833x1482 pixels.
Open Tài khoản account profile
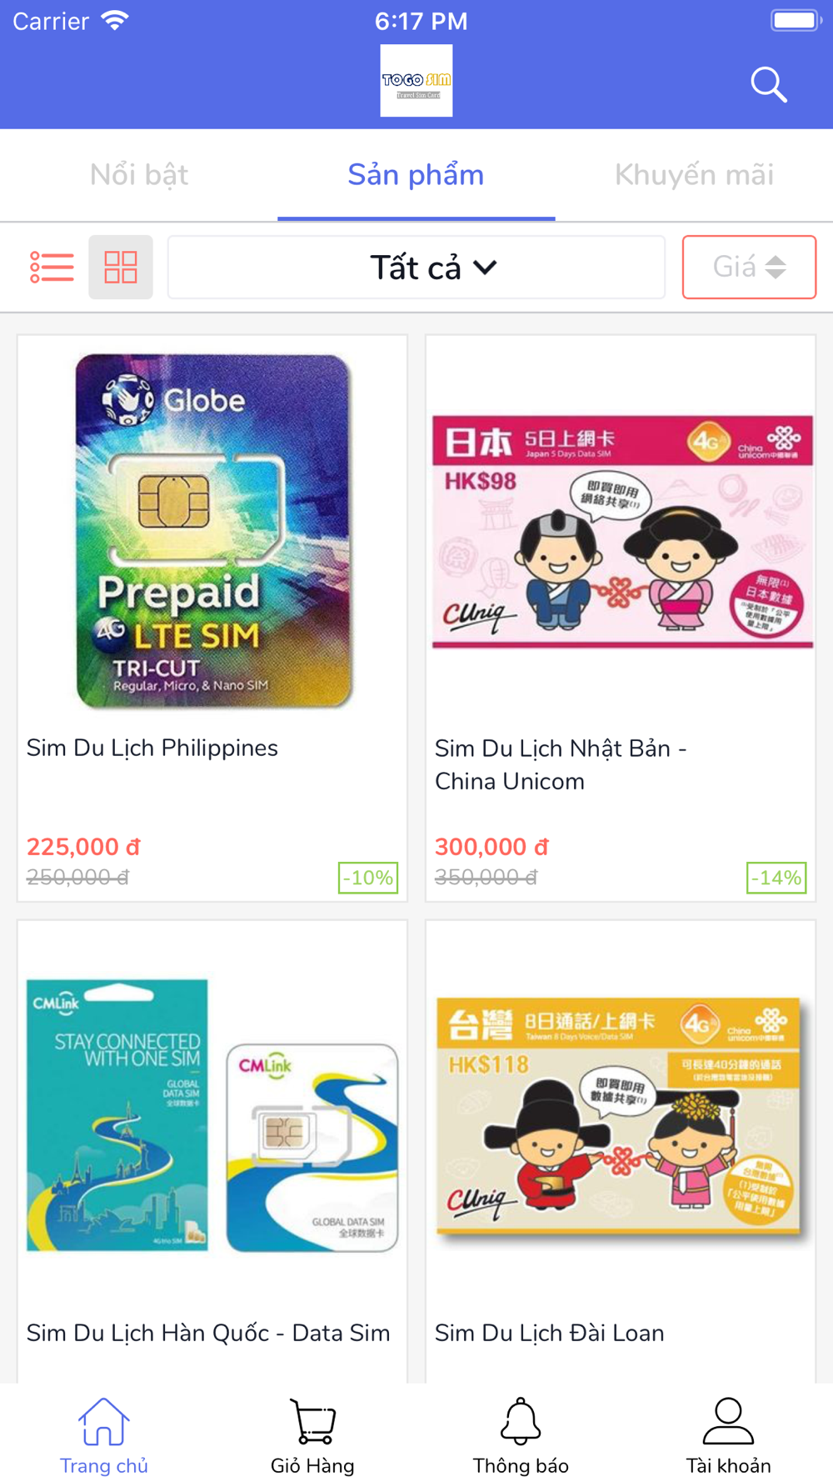click(729, 1435)
